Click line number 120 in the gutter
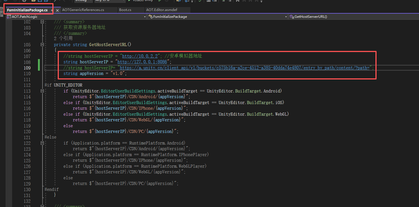Screen dimensions: 419x207 pos(27,131)
